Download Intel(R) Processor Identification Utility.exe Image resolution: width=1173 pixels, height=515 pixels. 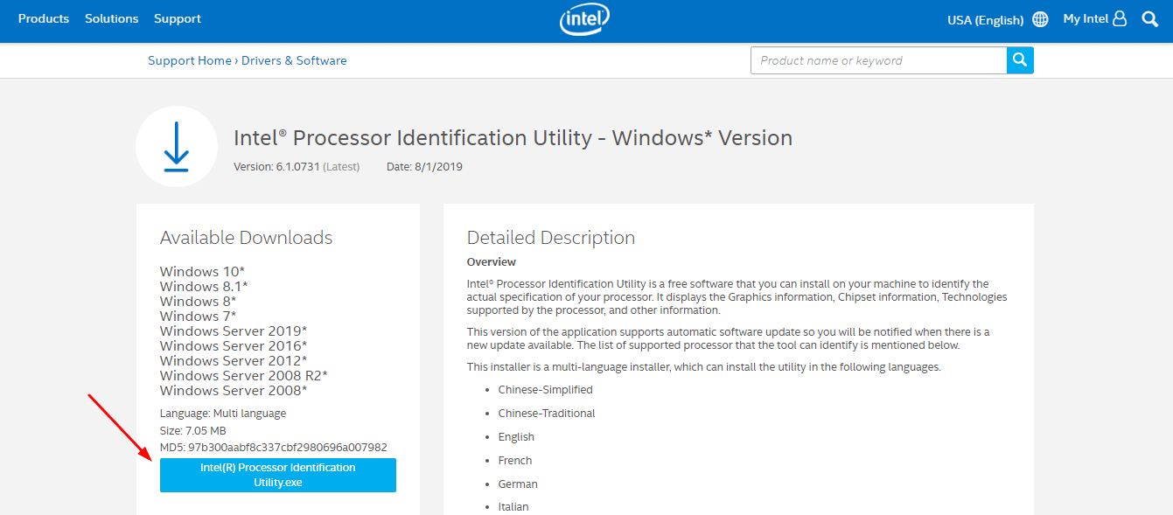pyautogui.click(x=278, y=475)
